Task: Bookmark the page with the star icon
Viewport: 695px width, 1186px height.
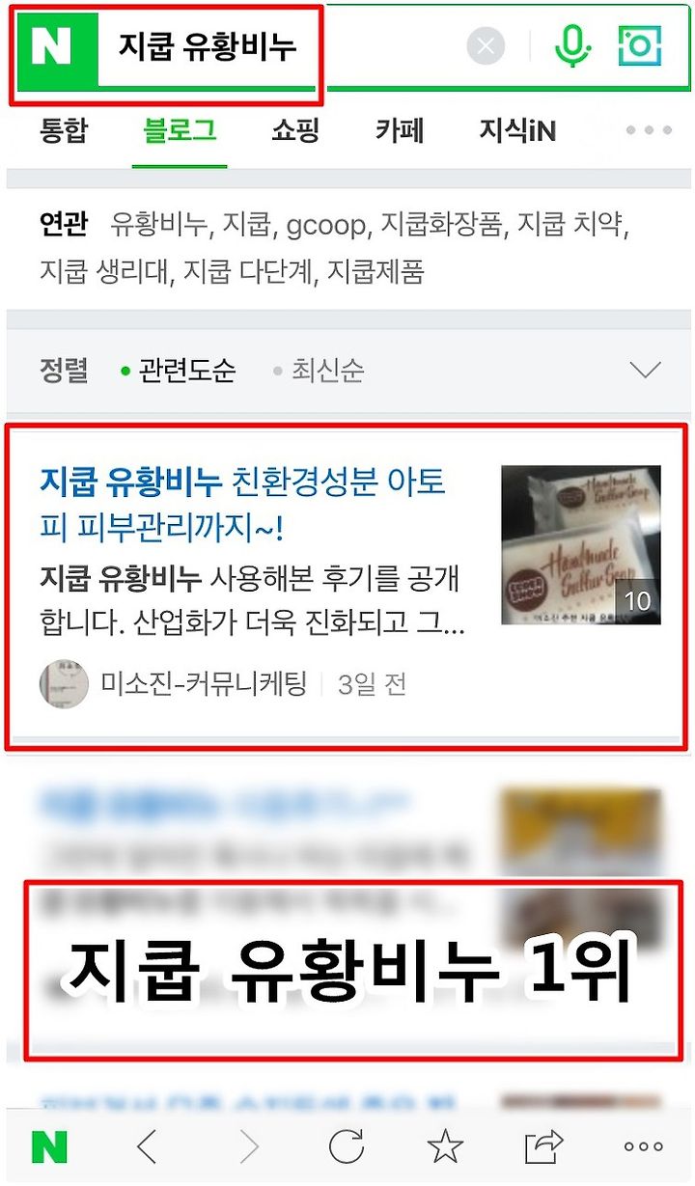Action: (445, 1145)
